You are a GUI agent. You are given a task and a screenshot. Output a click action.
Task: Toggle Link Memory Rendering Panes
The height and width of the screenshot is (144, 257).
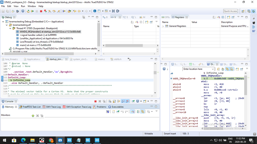(143, 112)
